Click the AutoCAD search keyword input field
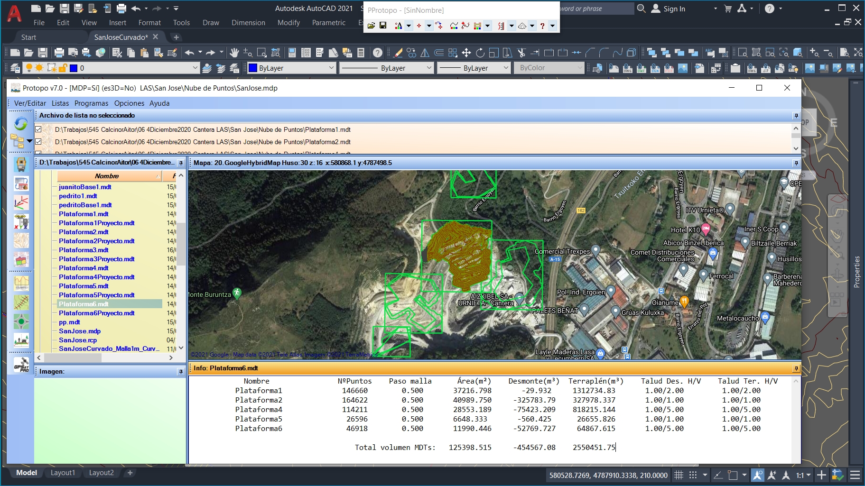 pos(596,9)
